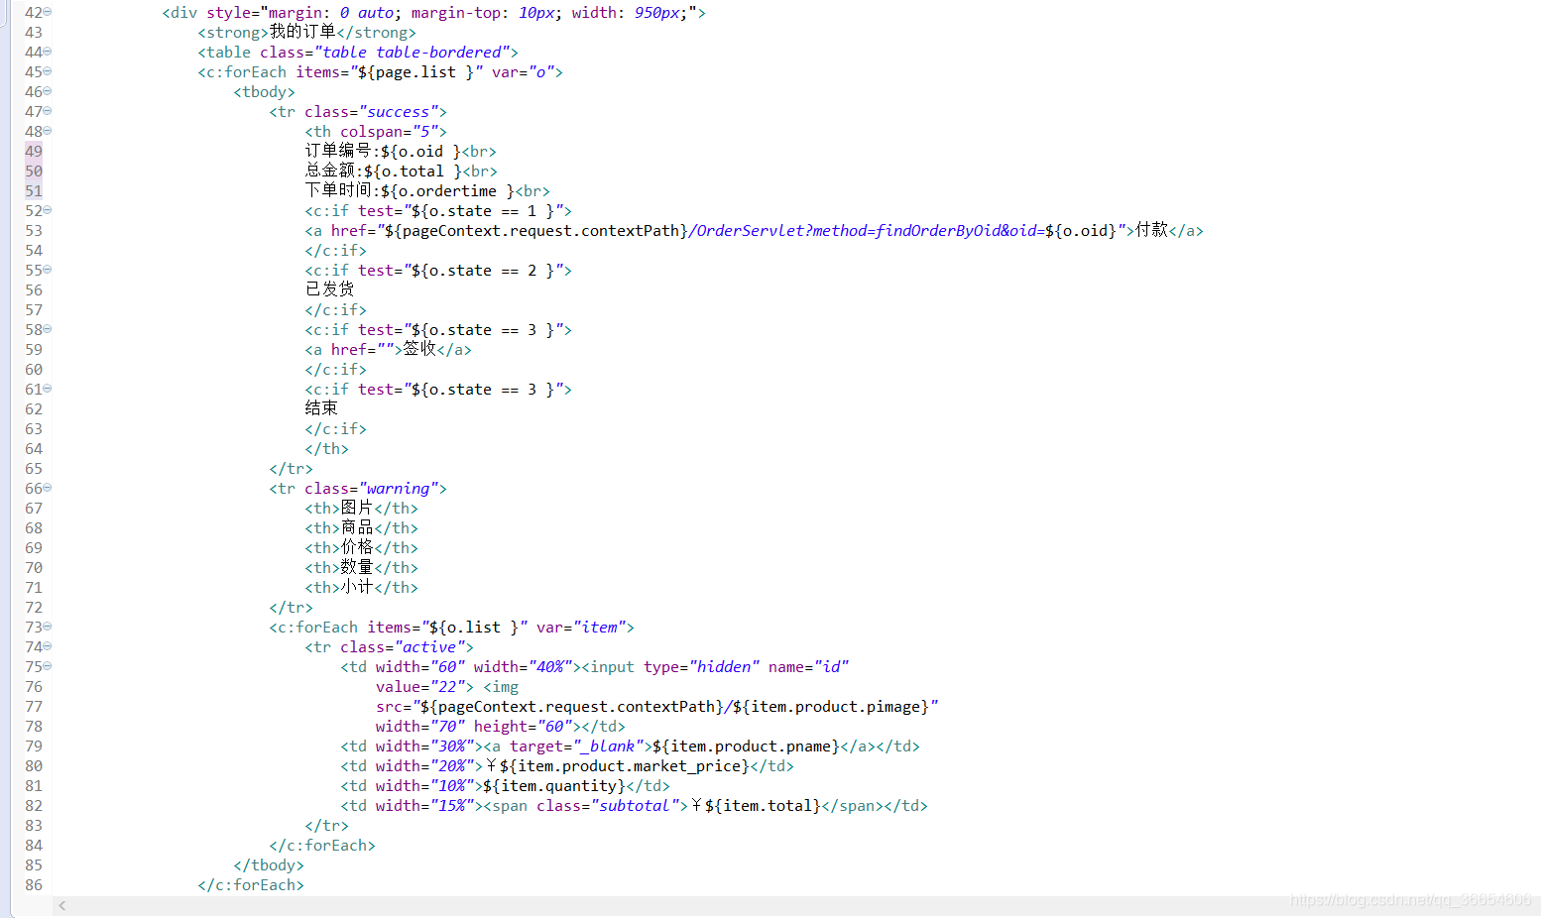Collapse the td fold at line 75
This screenshot has height=918, width=1541.
48,666
